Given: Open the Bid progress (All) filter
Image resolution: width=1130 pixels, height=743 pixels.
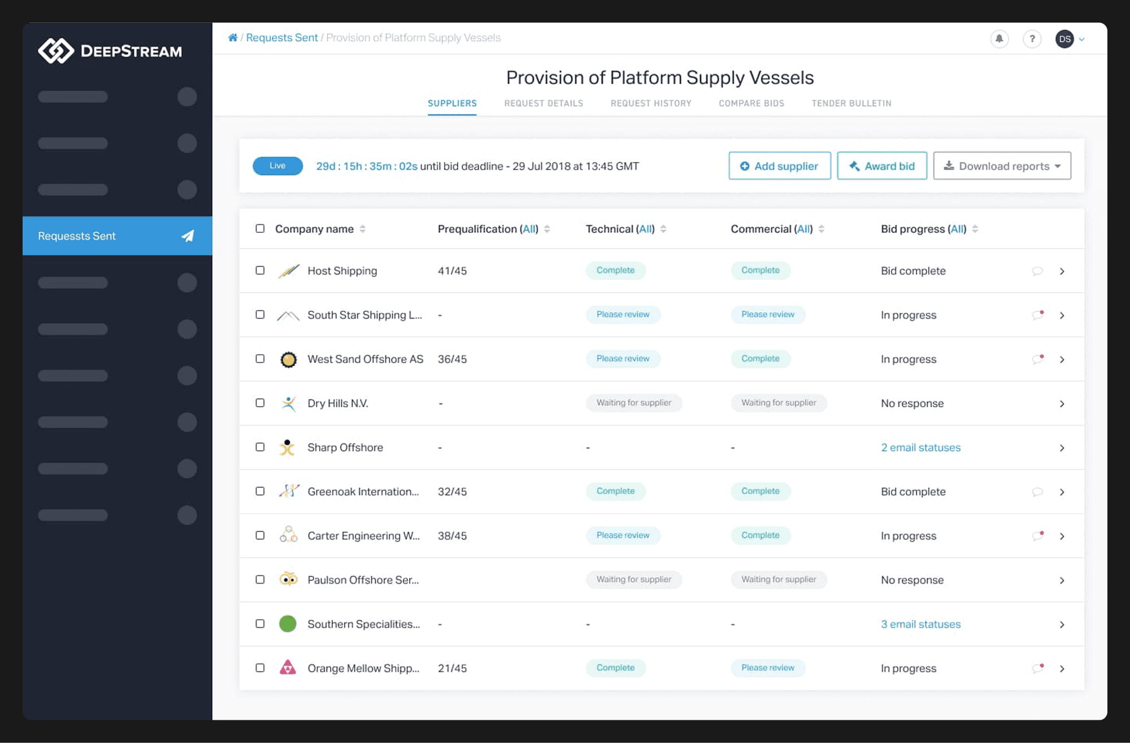Looking at the screenshot, I should pos(957,229).
